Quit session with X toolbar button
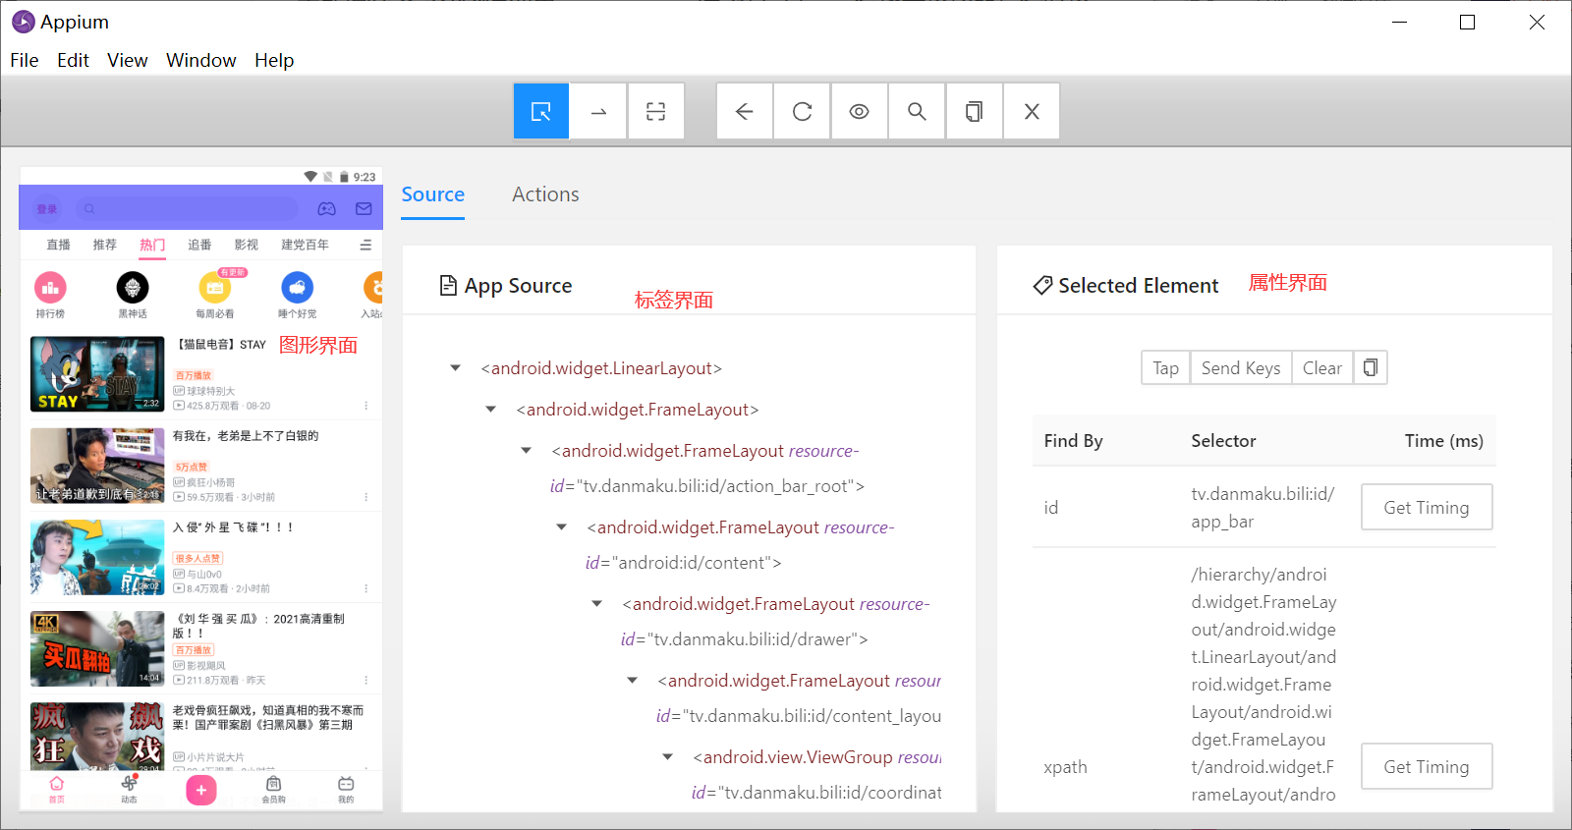The height and width of the screenshot is (830, 1572). 1032,111
